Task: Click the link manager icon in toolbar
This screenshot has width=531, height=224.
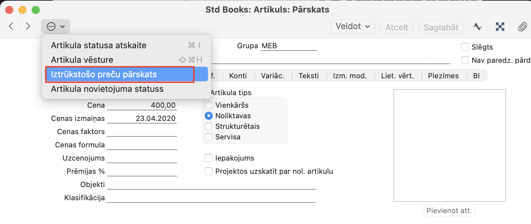Action: click(x=500, y=27)
